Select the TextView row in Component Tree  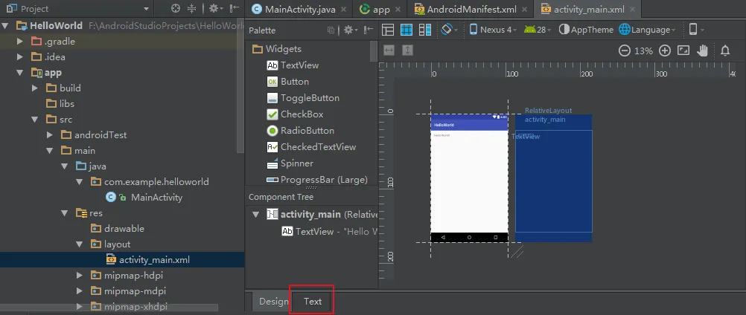[x=329, y=232]
